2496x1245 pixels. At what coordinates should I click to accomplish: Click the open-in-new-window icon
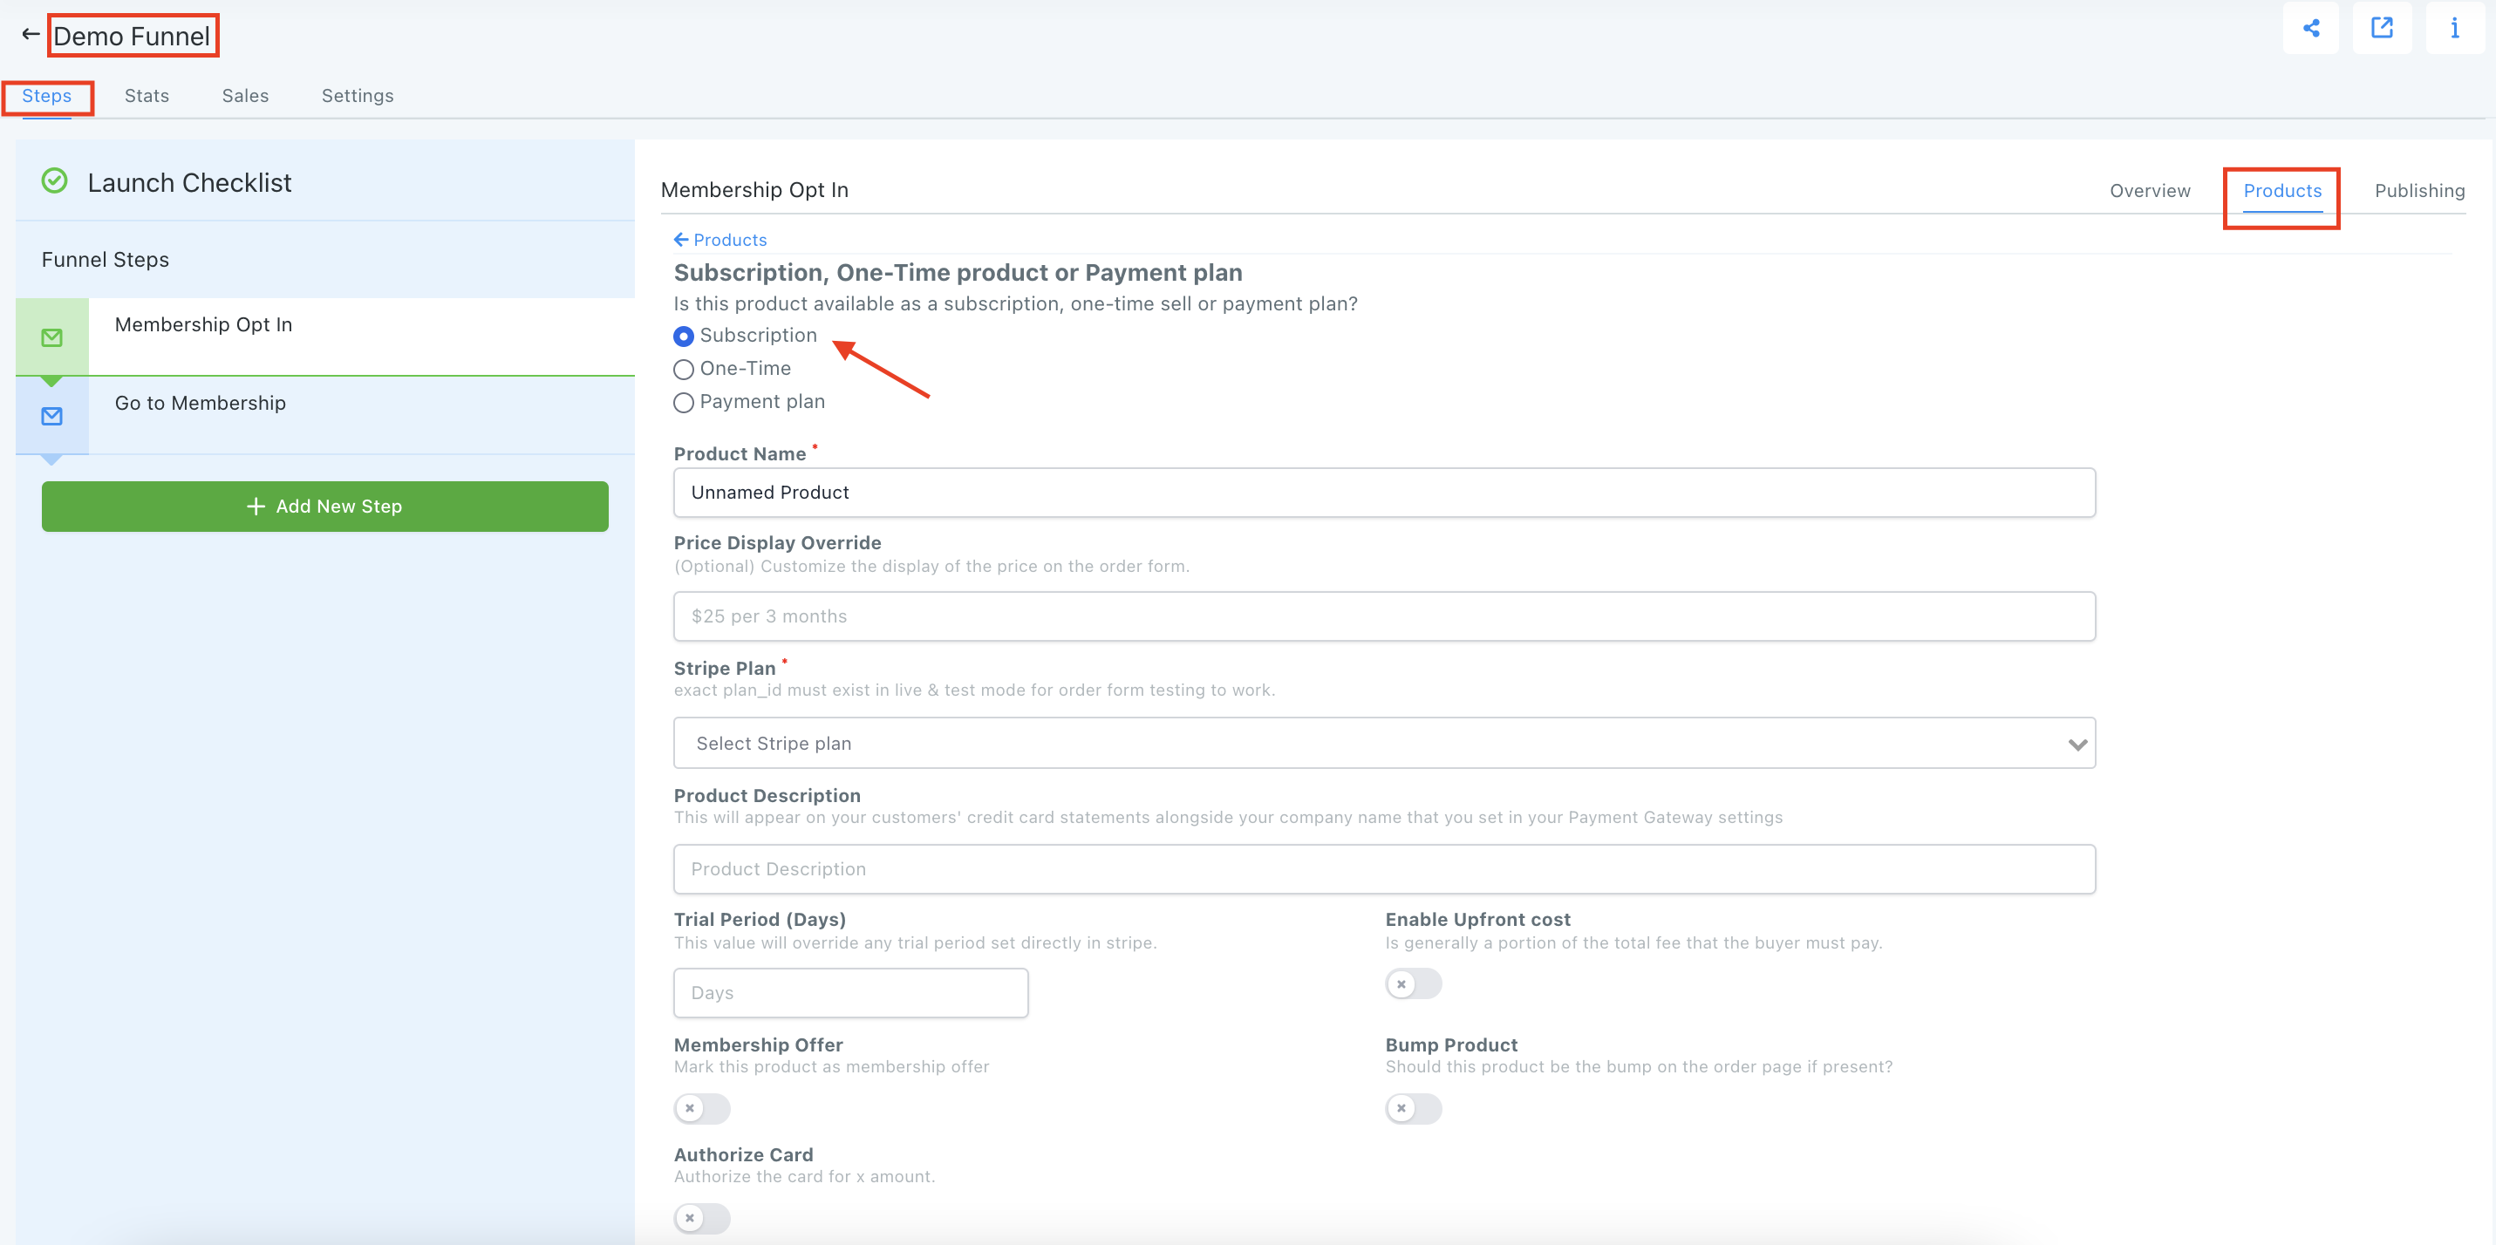pyautogui.click(x=2382, y=28)
